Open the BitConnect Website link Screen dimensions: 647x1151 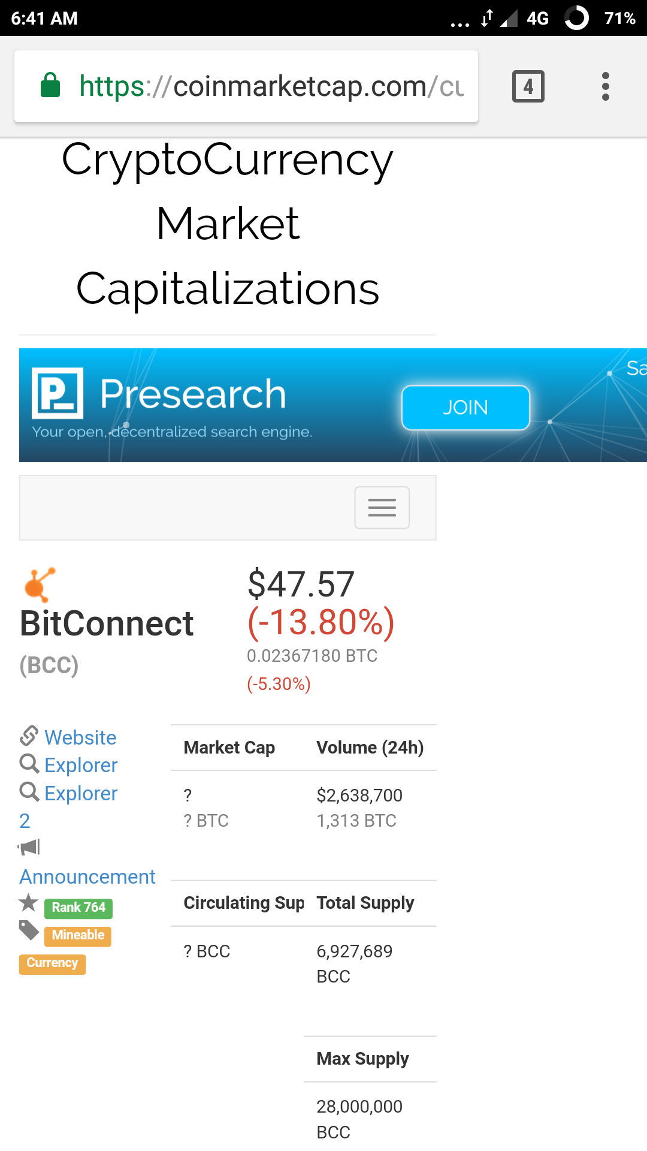click(80, 737)
